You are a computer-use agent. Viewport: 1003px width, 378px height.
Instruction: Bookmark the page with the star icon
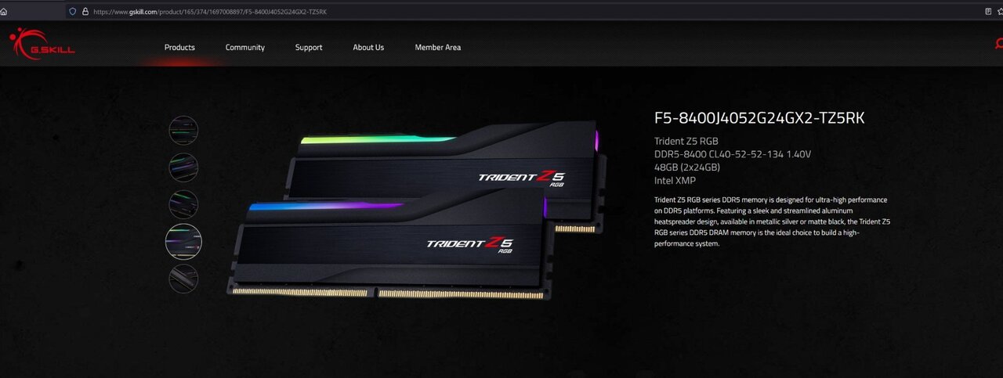click(1001, 12)
